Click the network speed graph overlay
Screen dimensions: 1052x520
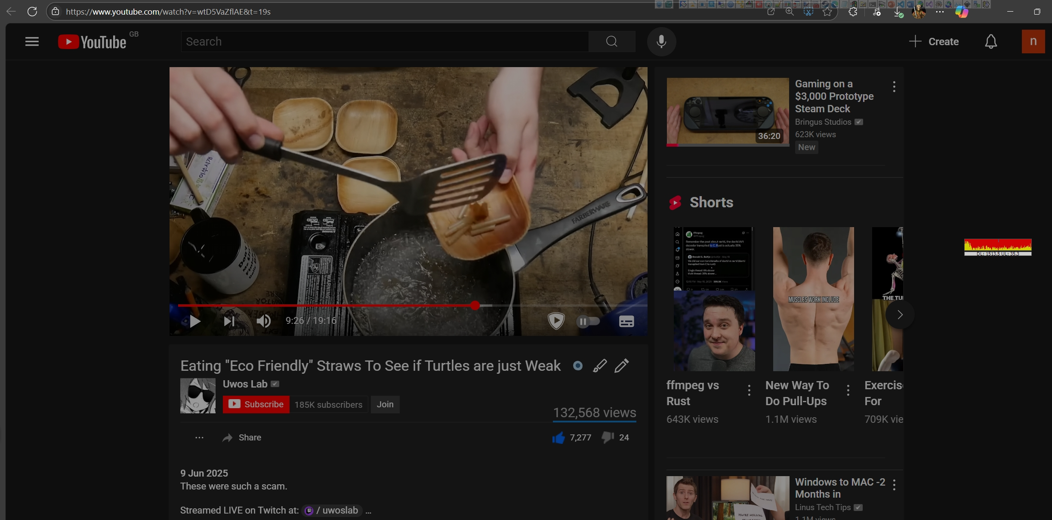coord(998,247)
